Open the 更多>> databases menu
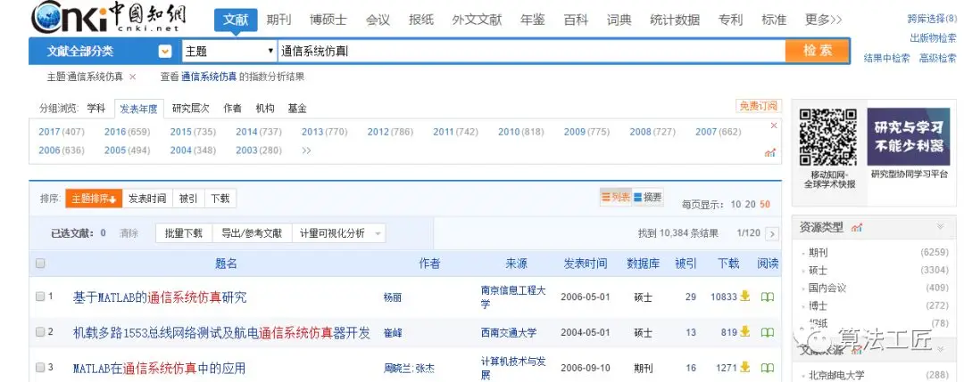Image resolution: width=964 pixels, height=382 pixels. [823, 20]
